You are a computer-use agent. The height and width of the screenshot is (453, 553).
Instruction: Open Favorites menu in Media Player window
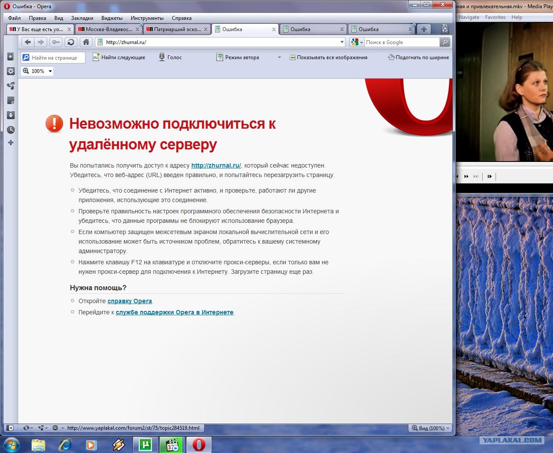pos(495,17)
